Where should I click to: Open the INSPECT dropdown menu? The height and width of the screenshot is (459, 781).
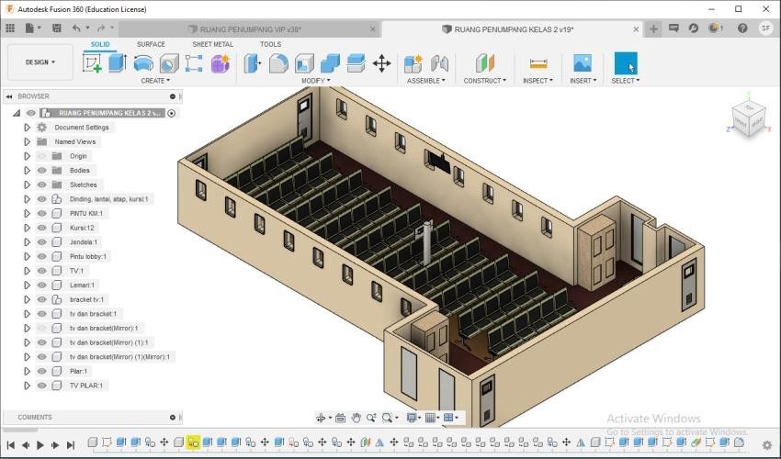coord(538,81)
